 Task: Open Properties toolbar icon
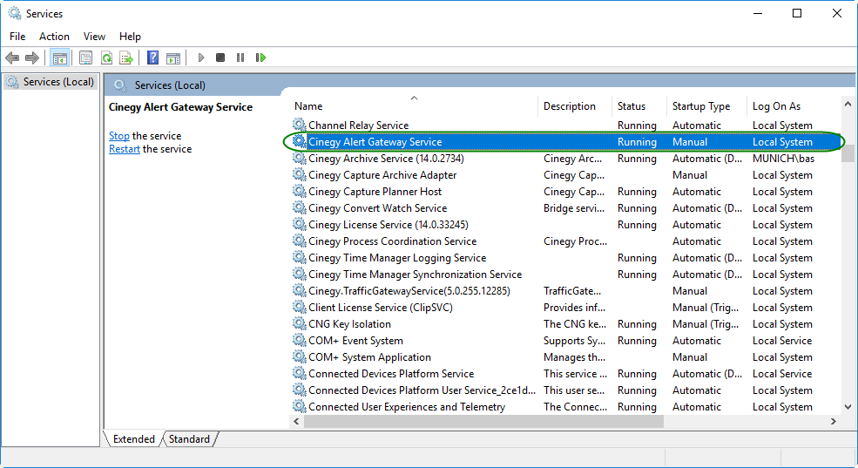pyautogui.click(x=86, y=58)
